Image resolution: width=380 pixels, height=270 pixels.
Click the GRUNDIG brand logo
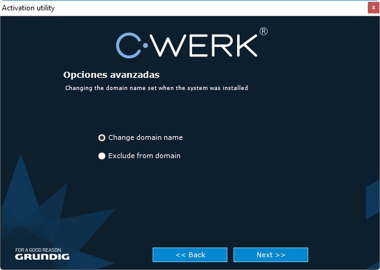click(42, 257)
